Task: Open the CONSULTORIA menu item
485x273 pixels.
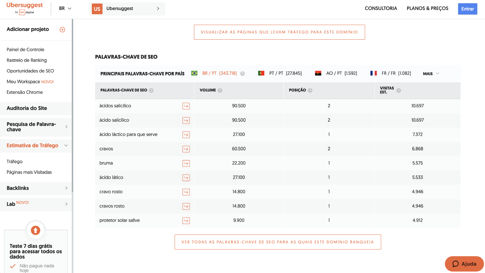Action: click(381, 8)
